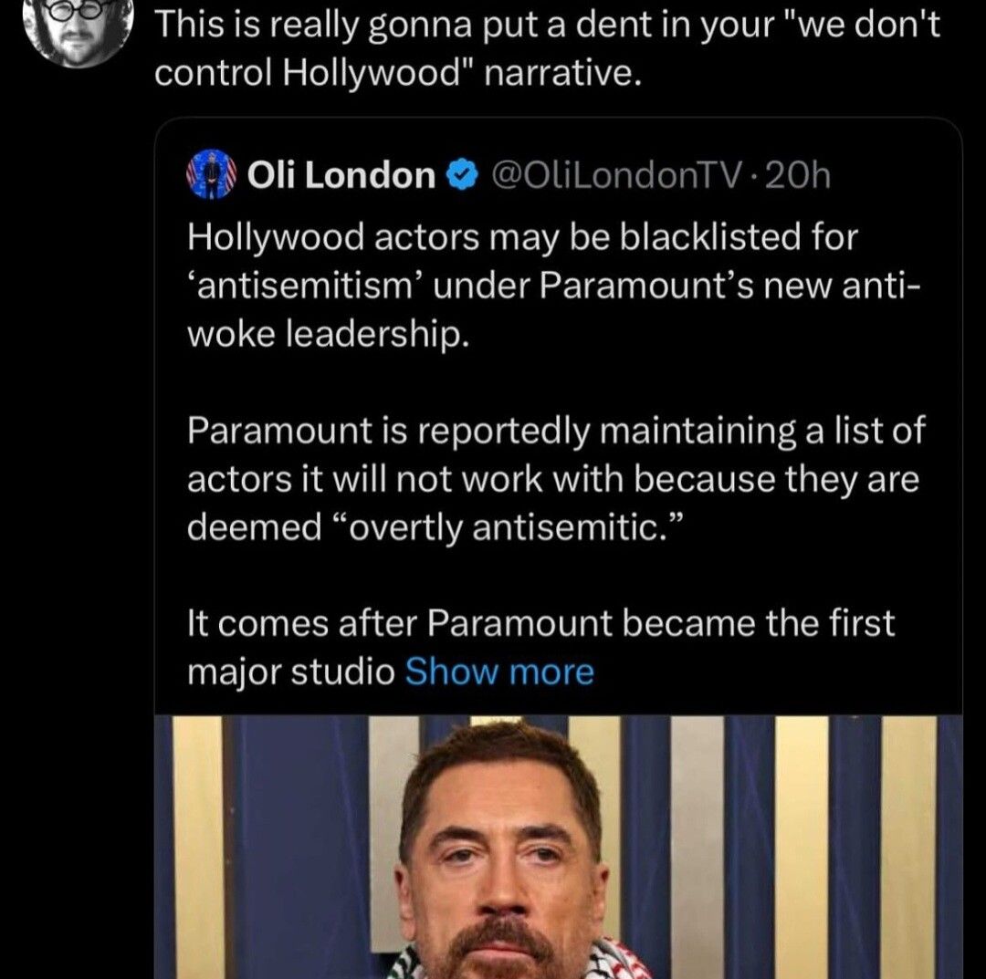Viewport: 986px width, 979px height.
Task: Click the 20h timestamp
Action: pyautogui.click(x=800, y=174)
